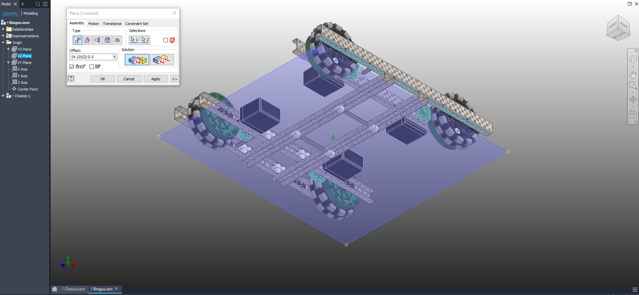Toggle the split view icon at top right
639x295 pixels.
click(x=630, y=4)
